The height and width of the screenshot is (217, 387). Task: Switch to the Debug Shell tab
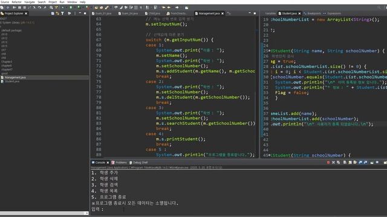[x=138, y=163]
